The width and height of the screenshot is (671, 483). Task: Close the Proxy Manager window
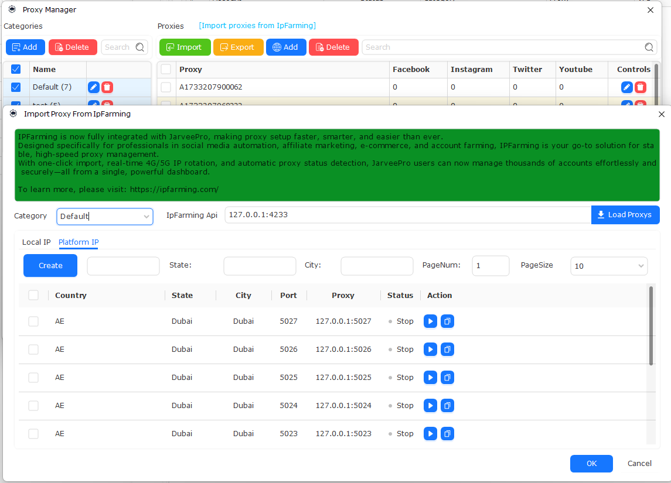pyautogui.click(x=650, y=10)
